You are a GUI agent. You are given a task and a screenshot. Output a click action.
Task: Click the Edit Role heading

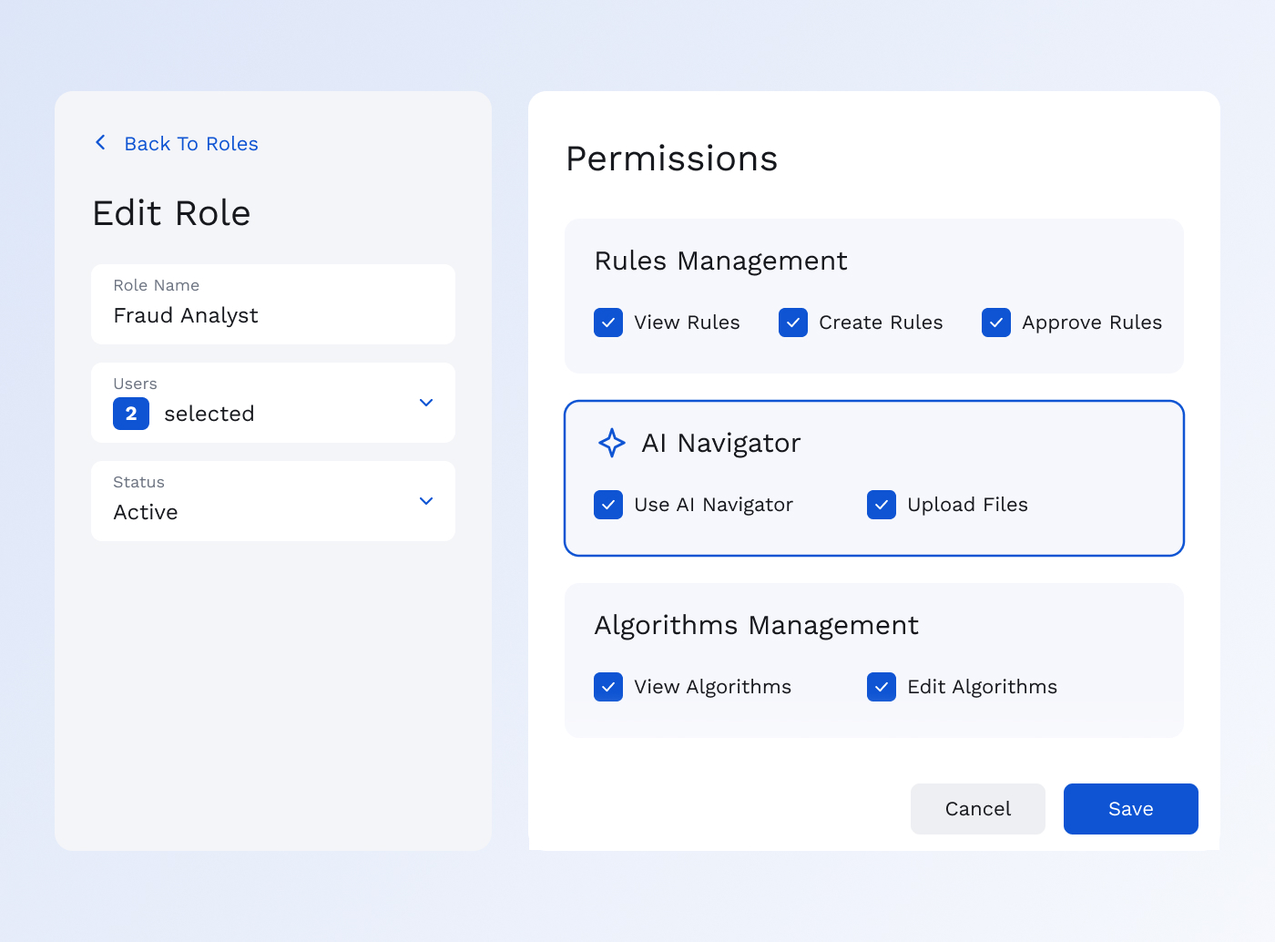pyautogui.click(x=172, y=213)
